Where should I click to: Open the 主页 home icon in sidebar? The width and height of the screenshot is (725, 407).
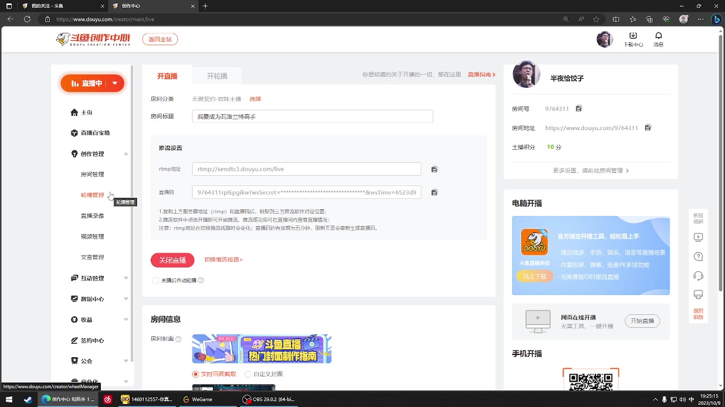[74, 112]
